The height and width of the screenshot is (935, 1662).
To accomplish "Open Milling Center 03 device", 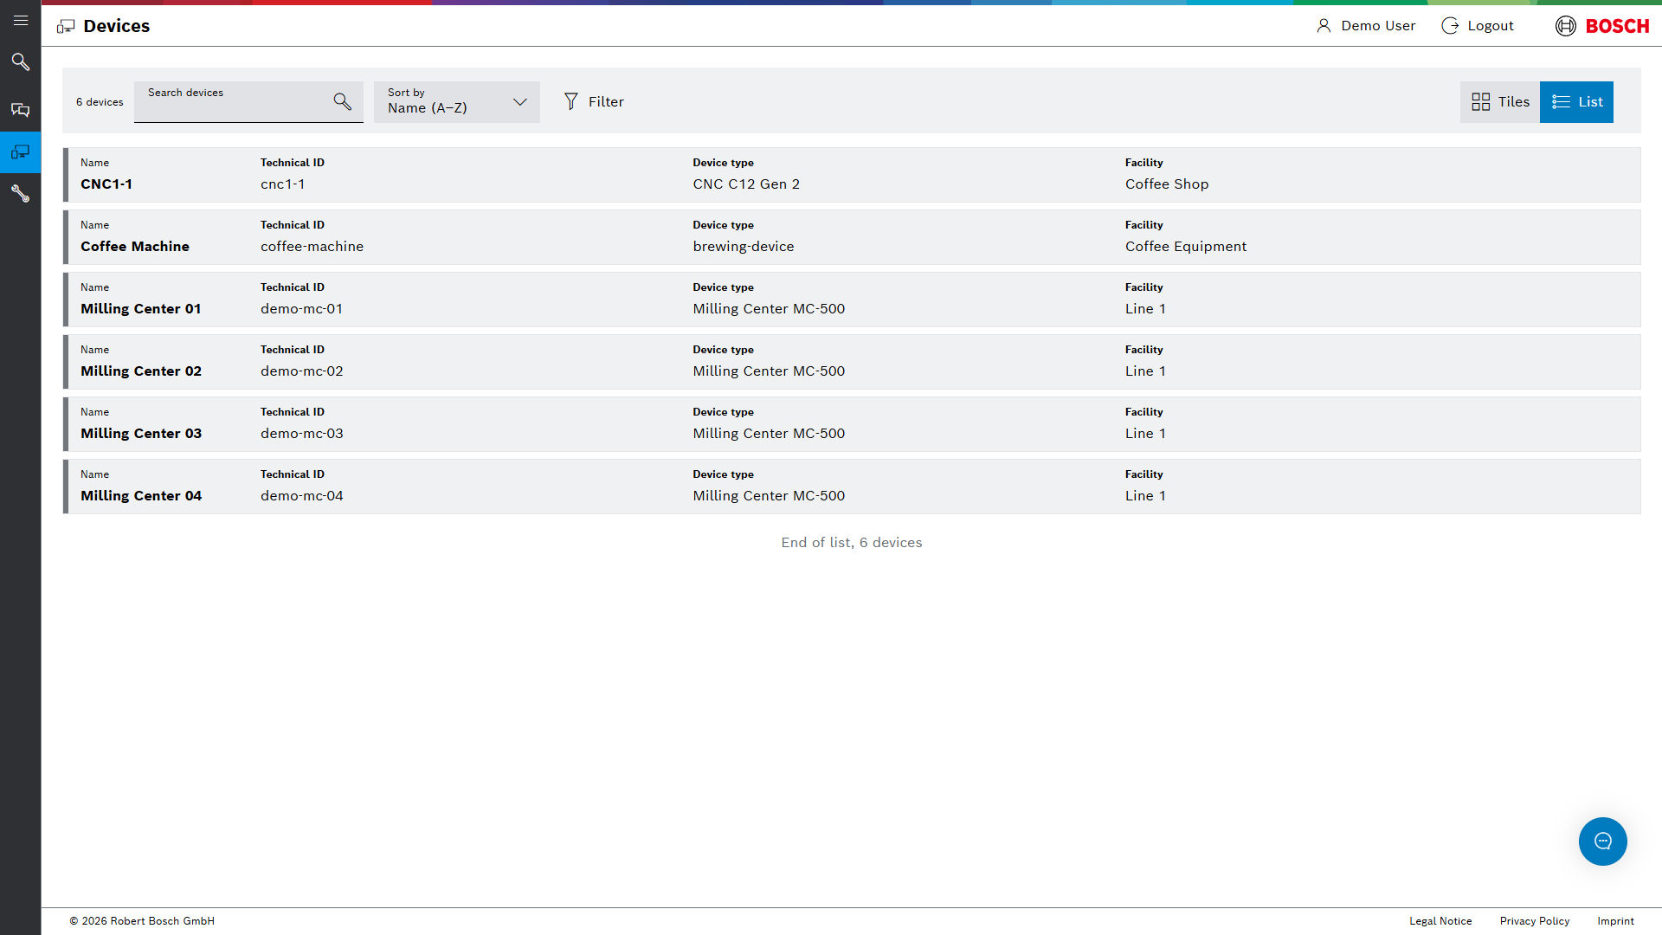I will (852, 424).
